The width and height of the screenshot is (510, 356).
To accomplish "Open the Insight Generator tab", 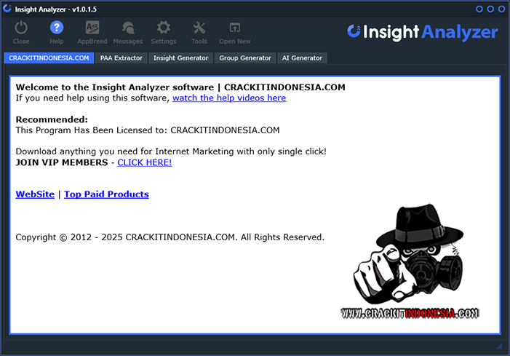I will (x=180, y=58).
